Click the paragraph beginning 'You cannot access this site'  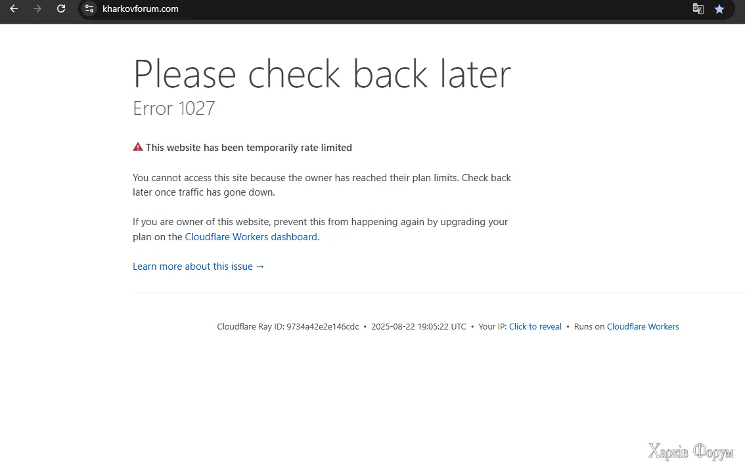[x=322, y=185]
